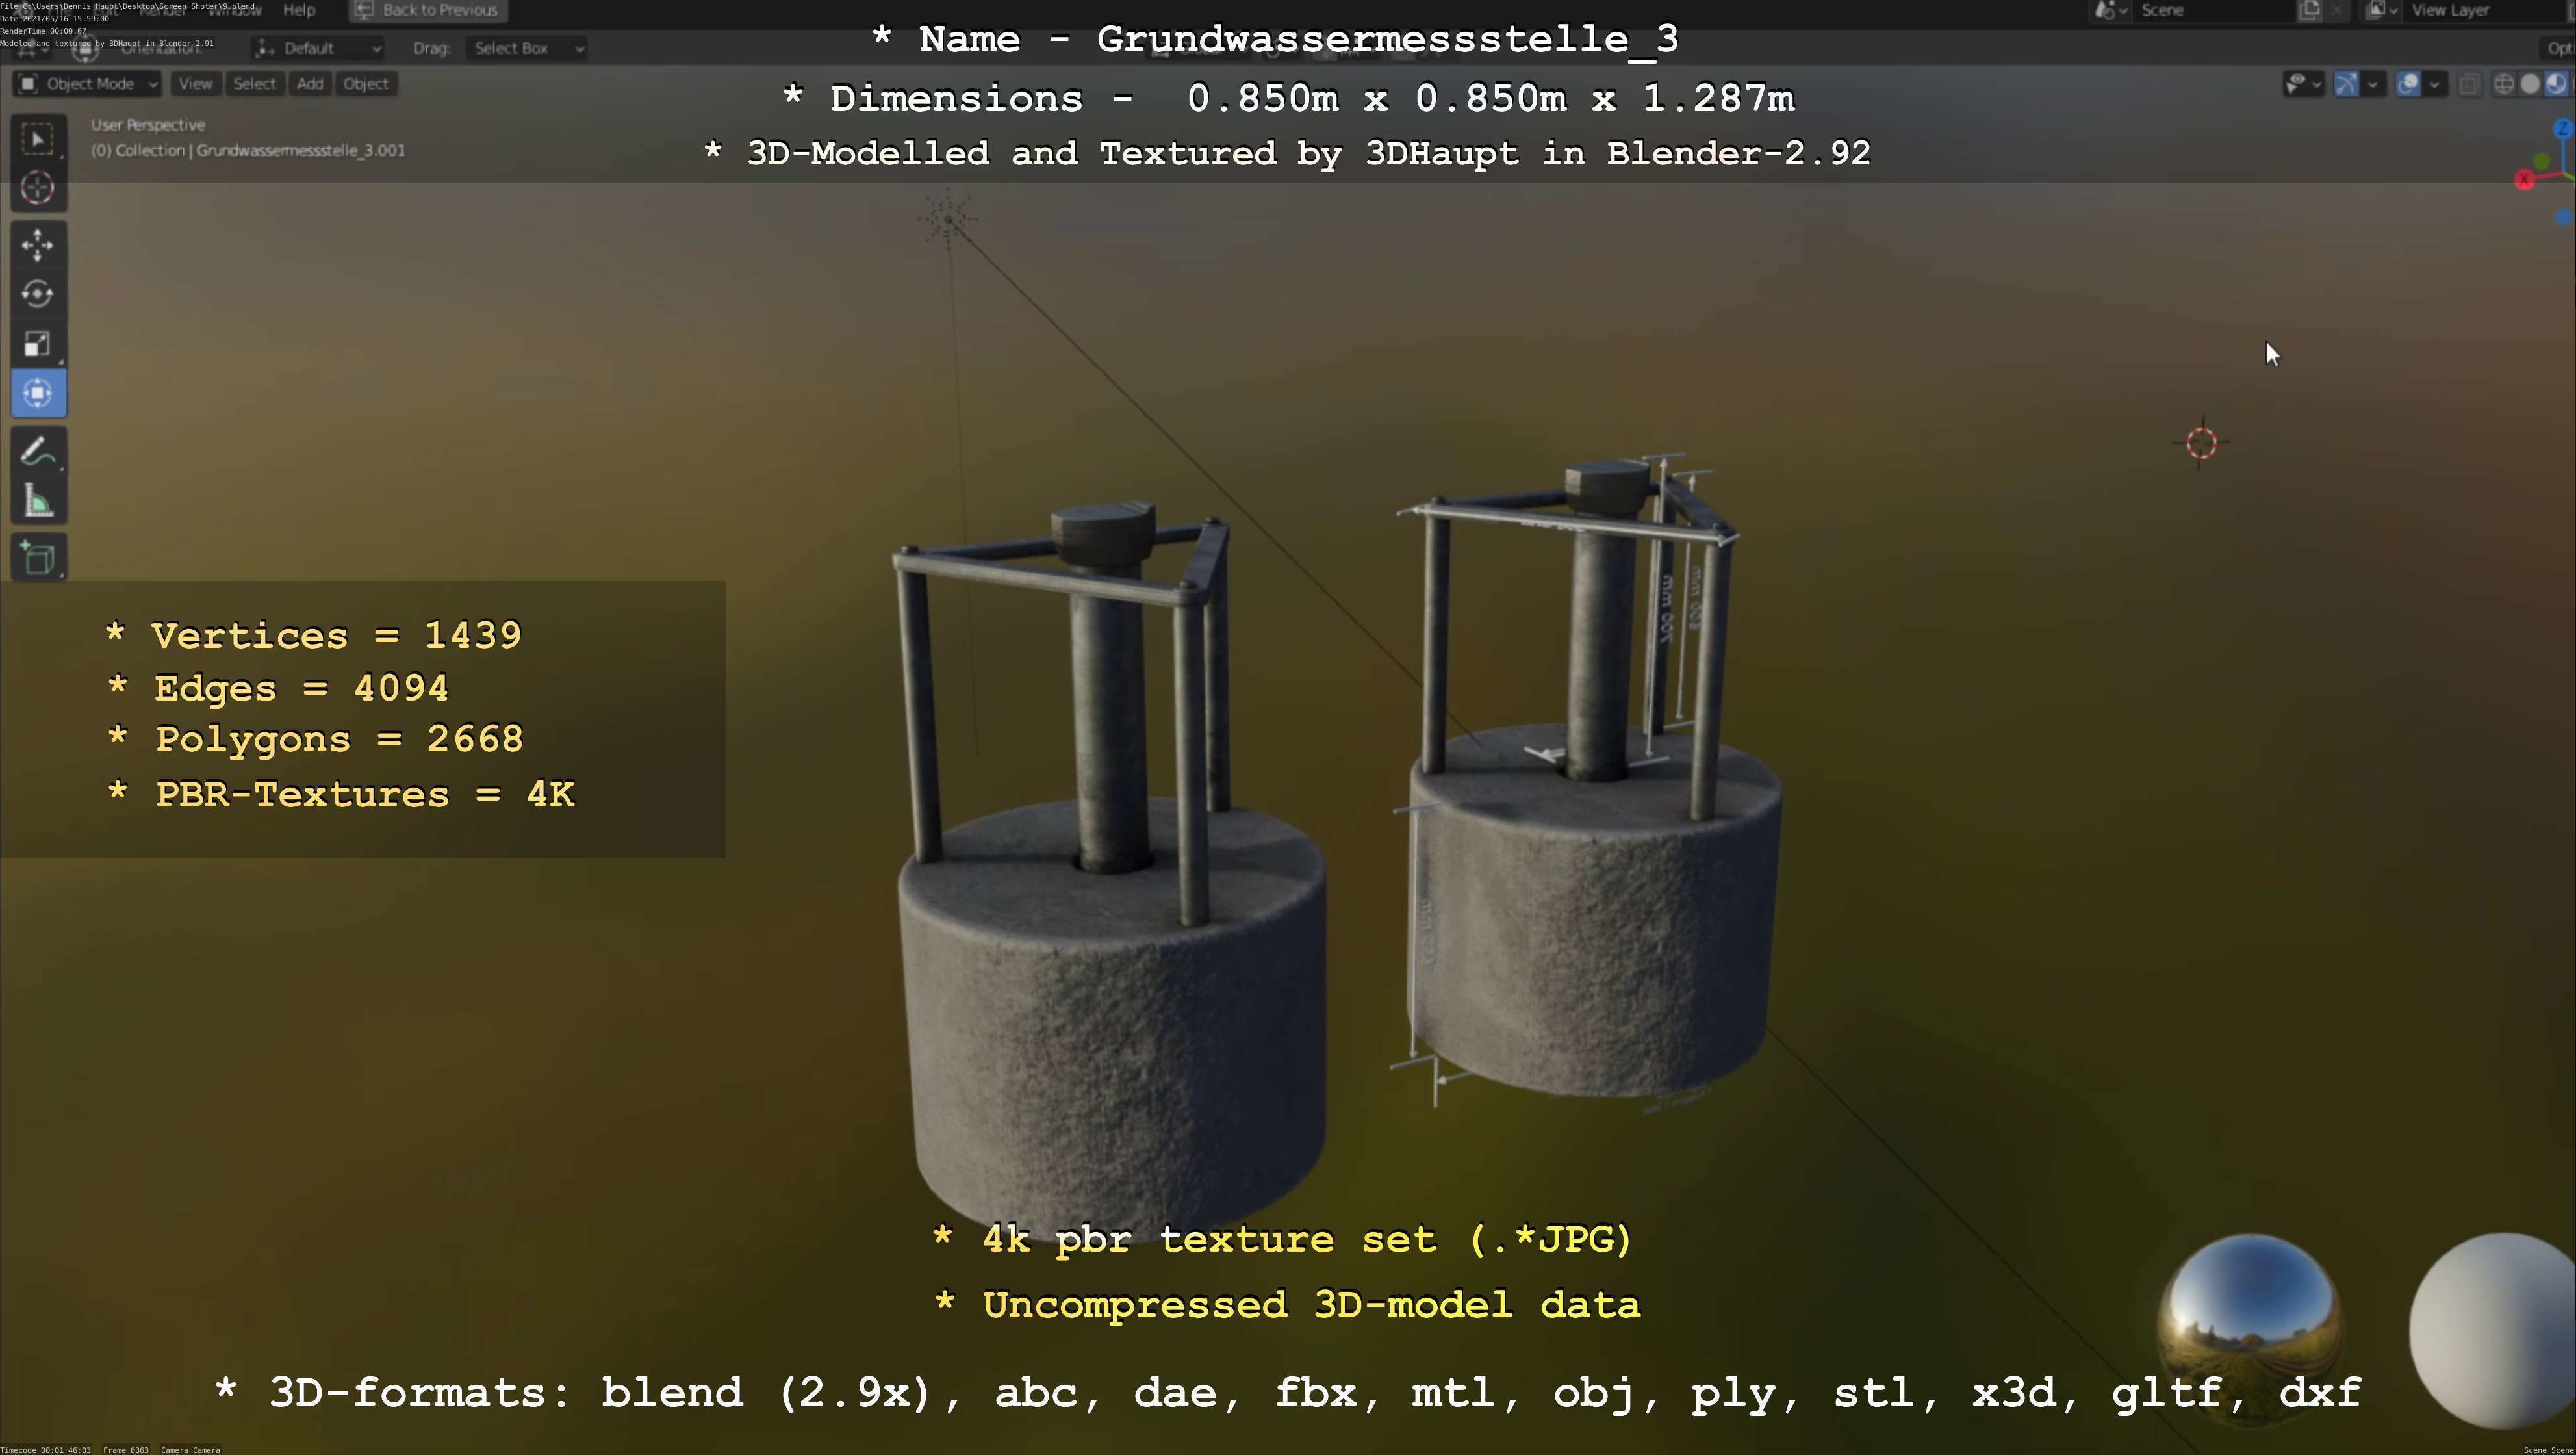Expand the overlays options arrow
The width and height of the screenshot is (2576, 1455).
pyautogui.click(x=2435, y=84)
